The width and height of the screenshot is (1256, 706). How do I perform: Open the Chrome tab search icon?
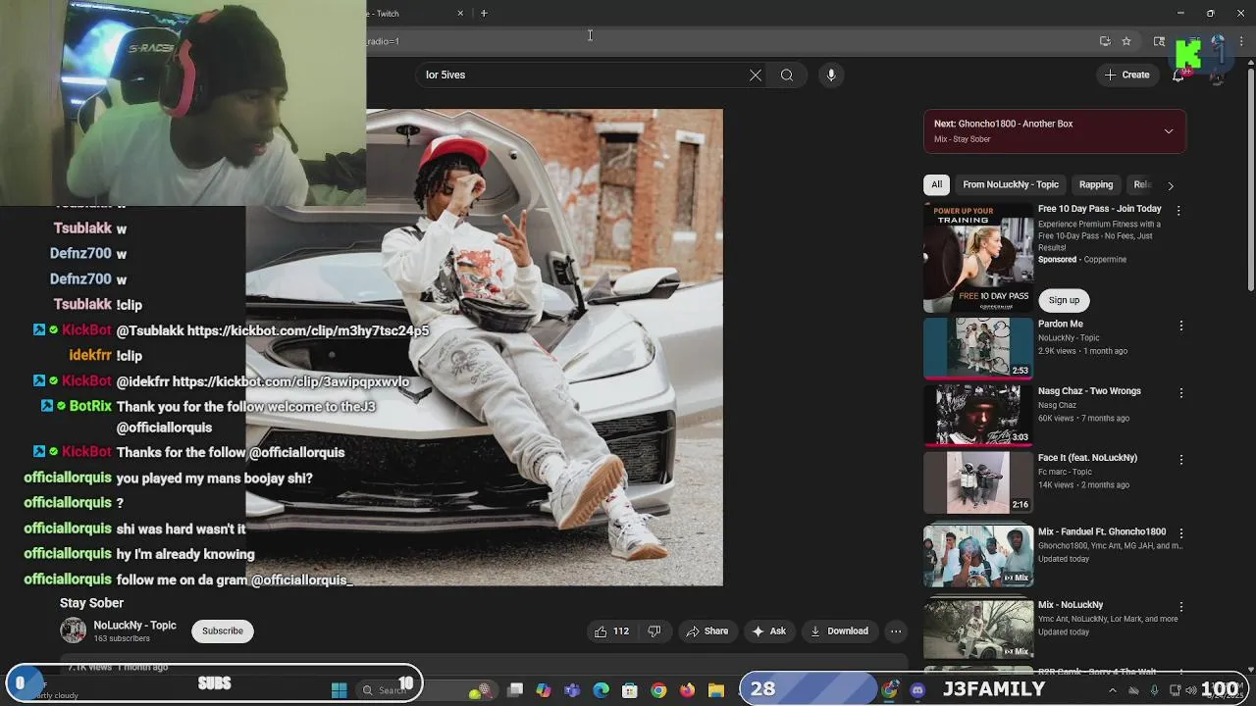tap(1159, 41)
